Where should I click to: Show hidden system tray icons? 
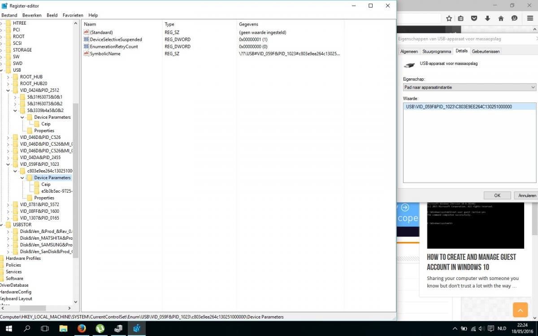[456, 328]
